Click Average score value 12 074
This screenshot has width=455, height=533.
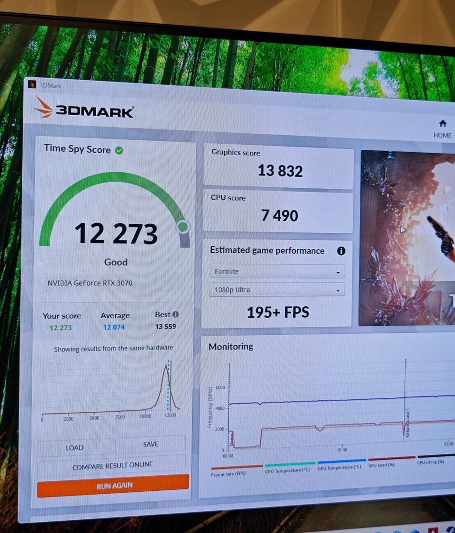click(114, 327)
